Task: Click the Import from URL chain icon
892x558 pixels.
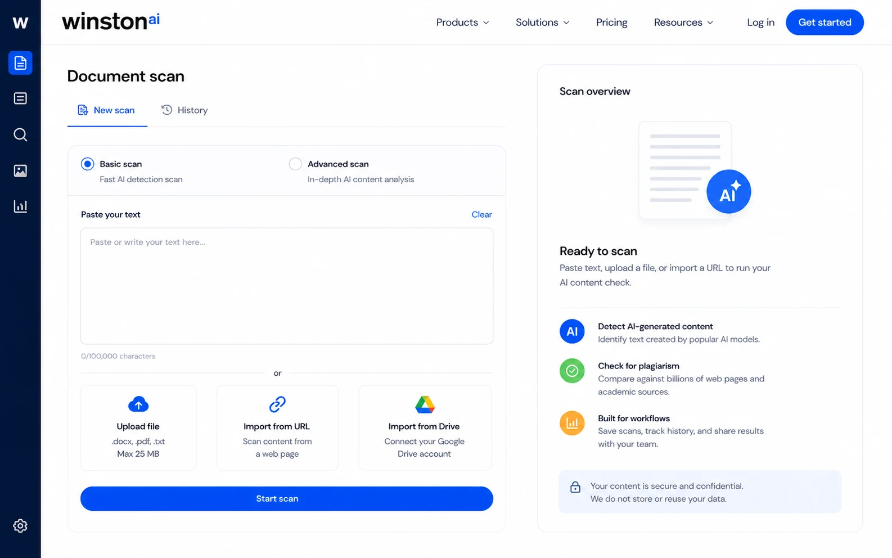Action: coord(277,404)
